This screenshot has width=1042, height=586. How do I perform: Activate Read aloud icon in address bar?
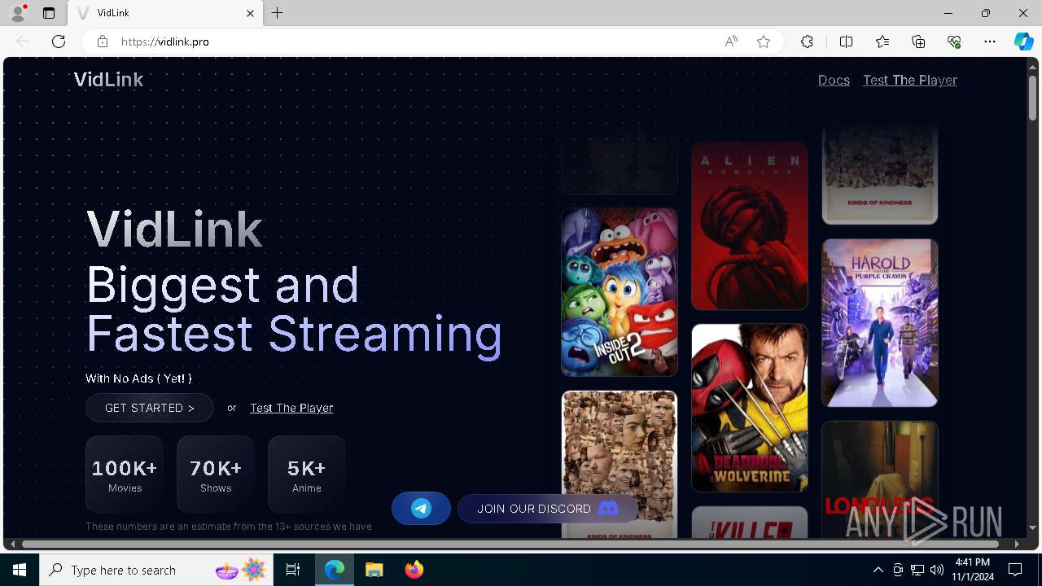[x=731, y=42]
